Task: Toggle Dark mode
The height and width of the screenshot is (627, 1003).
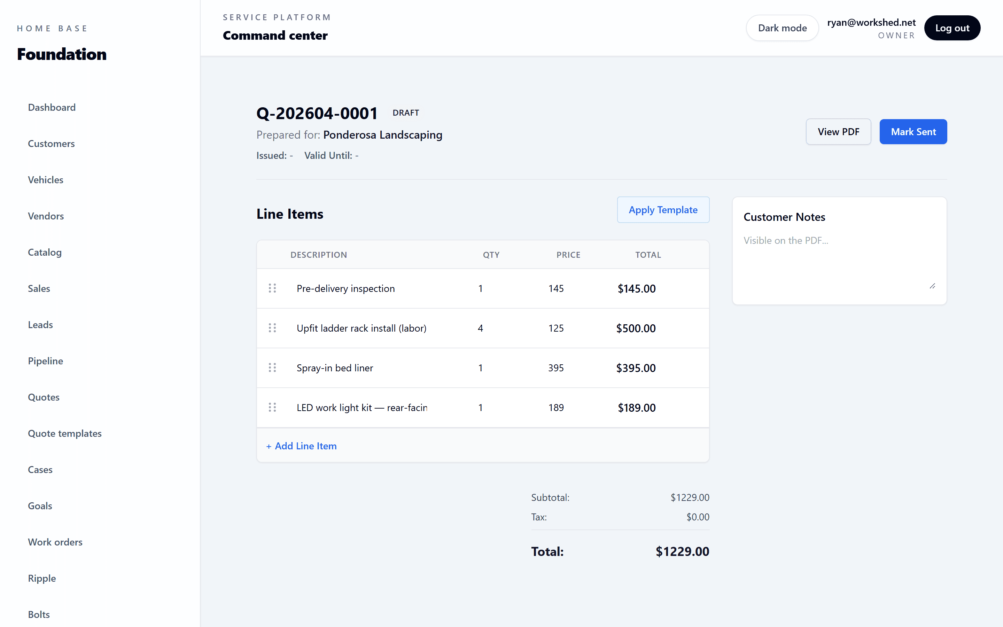Action: click(782, 28)
